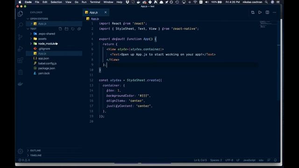Screen dimensions: 299x168
Task: Open the Extensions view
Action: pos(20,60)
